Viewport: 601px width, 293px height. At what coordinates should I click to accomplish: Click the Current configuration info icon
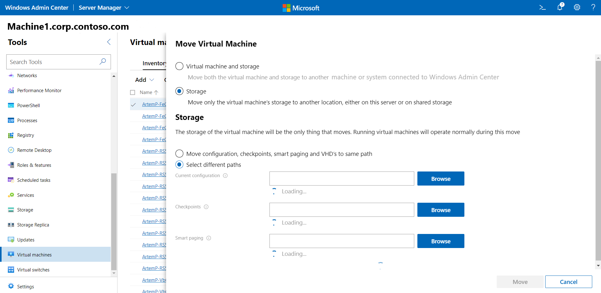[225, 176]
